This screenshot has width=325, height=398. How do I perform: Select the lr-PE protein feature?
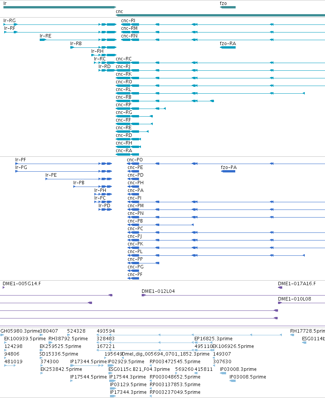point(79,179)
